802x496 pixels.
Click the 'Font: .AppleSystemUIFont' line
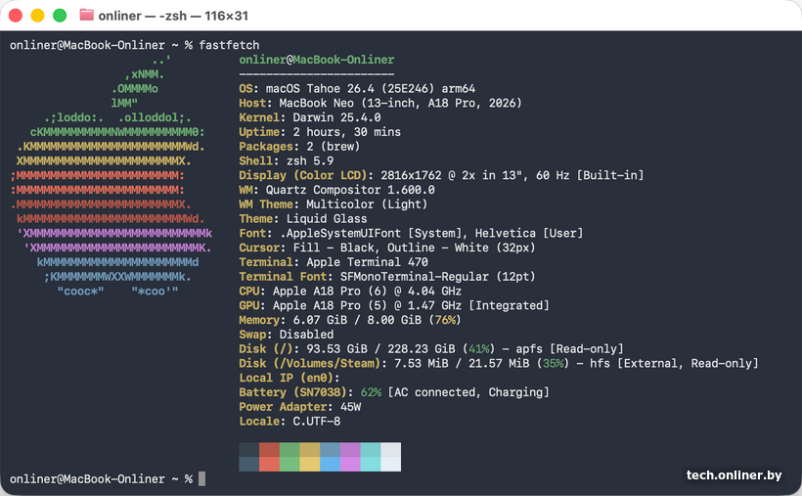click(411, 234)
